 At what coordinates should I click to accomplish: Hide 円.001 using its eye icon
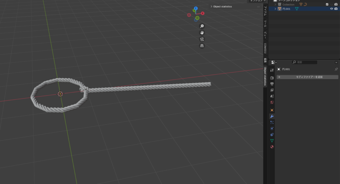(331, 9)
